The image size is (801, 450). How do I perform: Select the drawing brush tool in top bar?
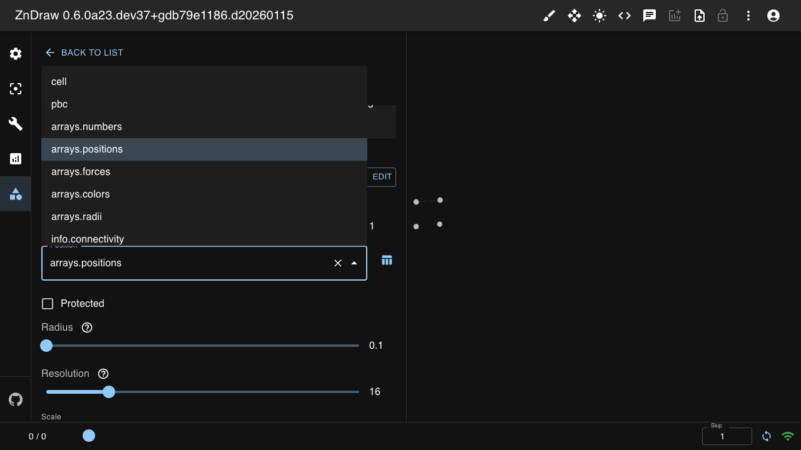(549, 16)
